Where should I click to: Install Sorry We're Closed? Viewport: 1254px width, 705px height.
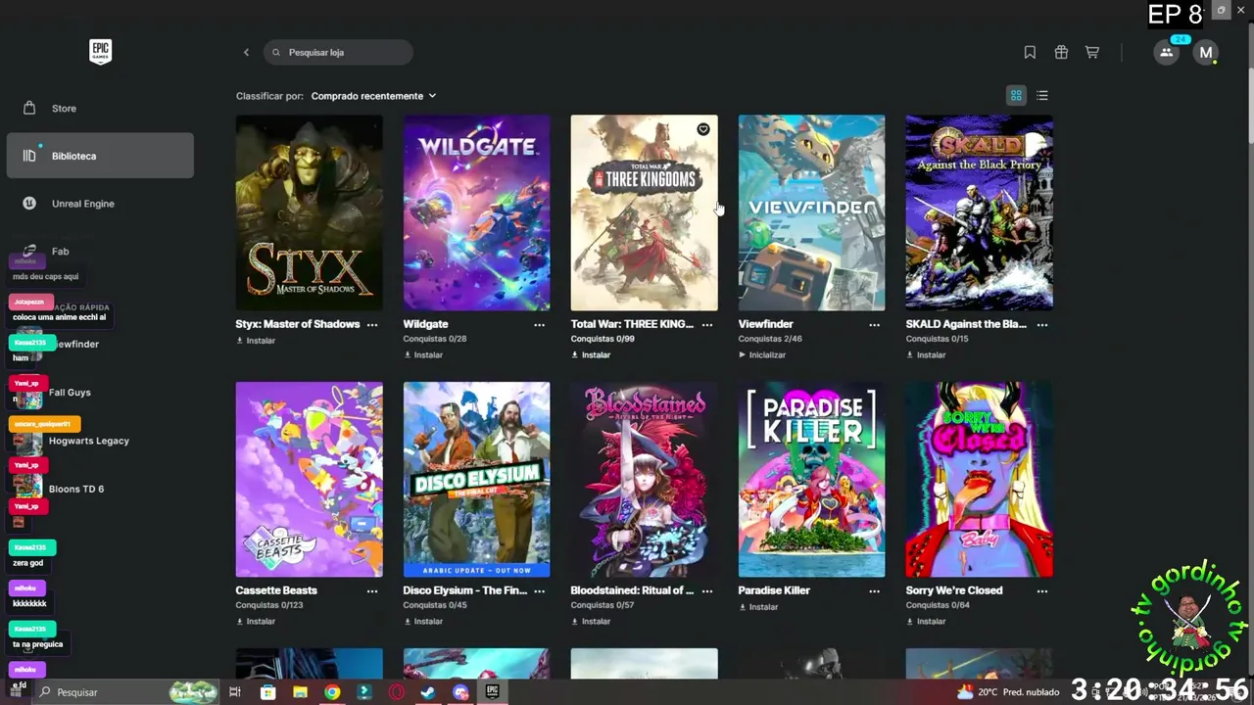coord(926,622)
